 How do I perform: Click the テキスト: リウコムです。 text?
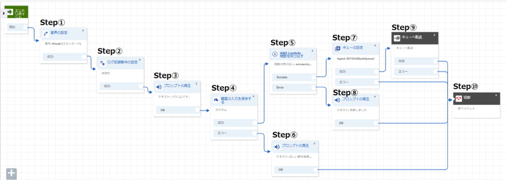tap(173, 97)
